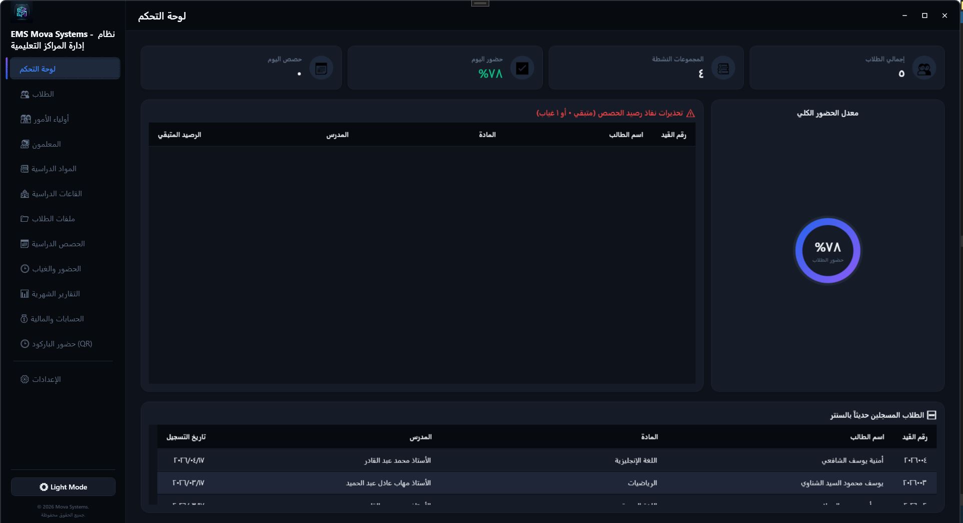Open the الطلاب students page
963x523 pixels.
pyautogui.click(x=64, y=94)
